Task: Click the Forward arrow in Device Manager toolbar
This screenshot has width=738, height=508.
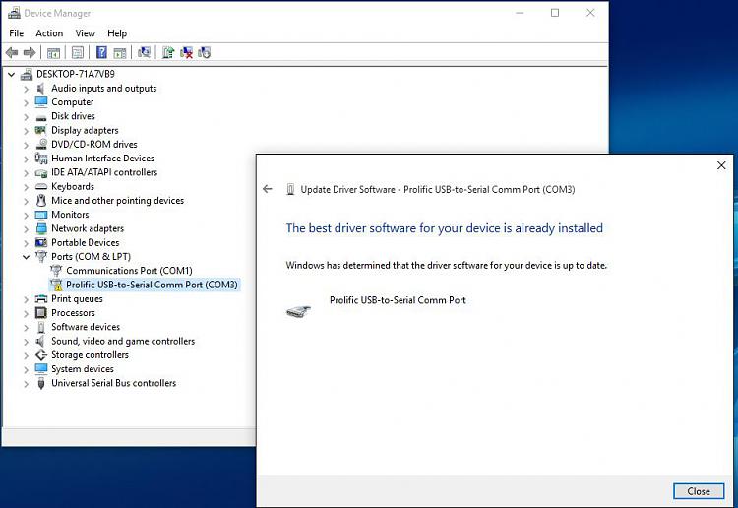Action: [x=30, y=53]
